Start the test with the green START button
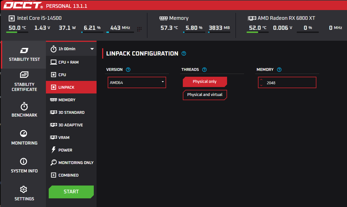The width and height of the screenshot is (347, 207). coord(71,192)
